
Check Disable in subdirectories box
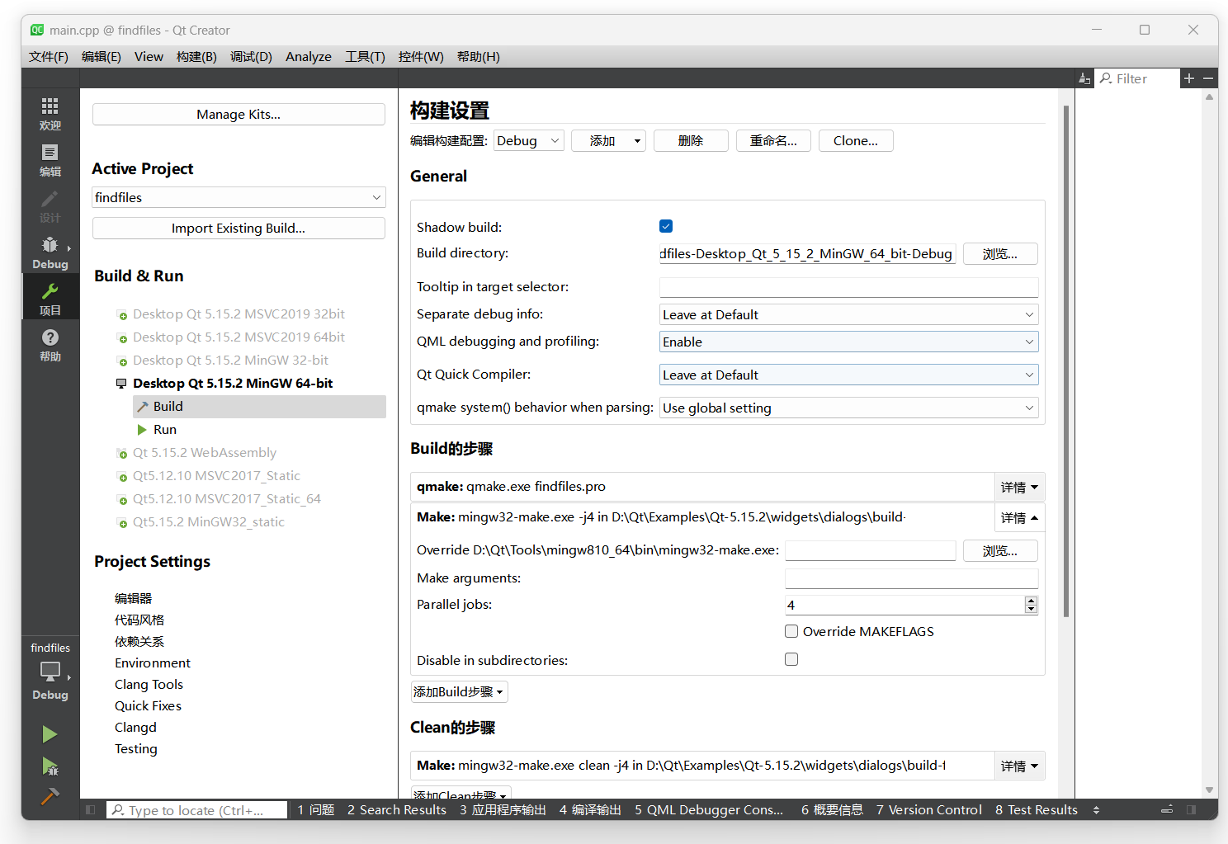[791, 659]
